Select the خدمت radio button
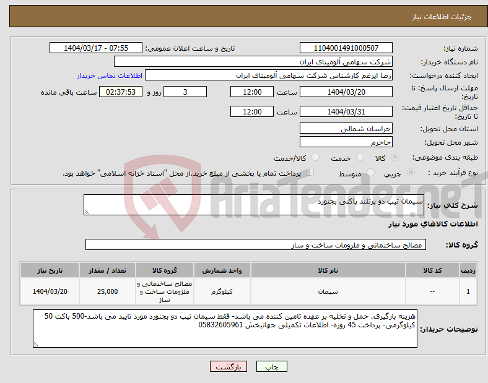 (x=360, y=157)
